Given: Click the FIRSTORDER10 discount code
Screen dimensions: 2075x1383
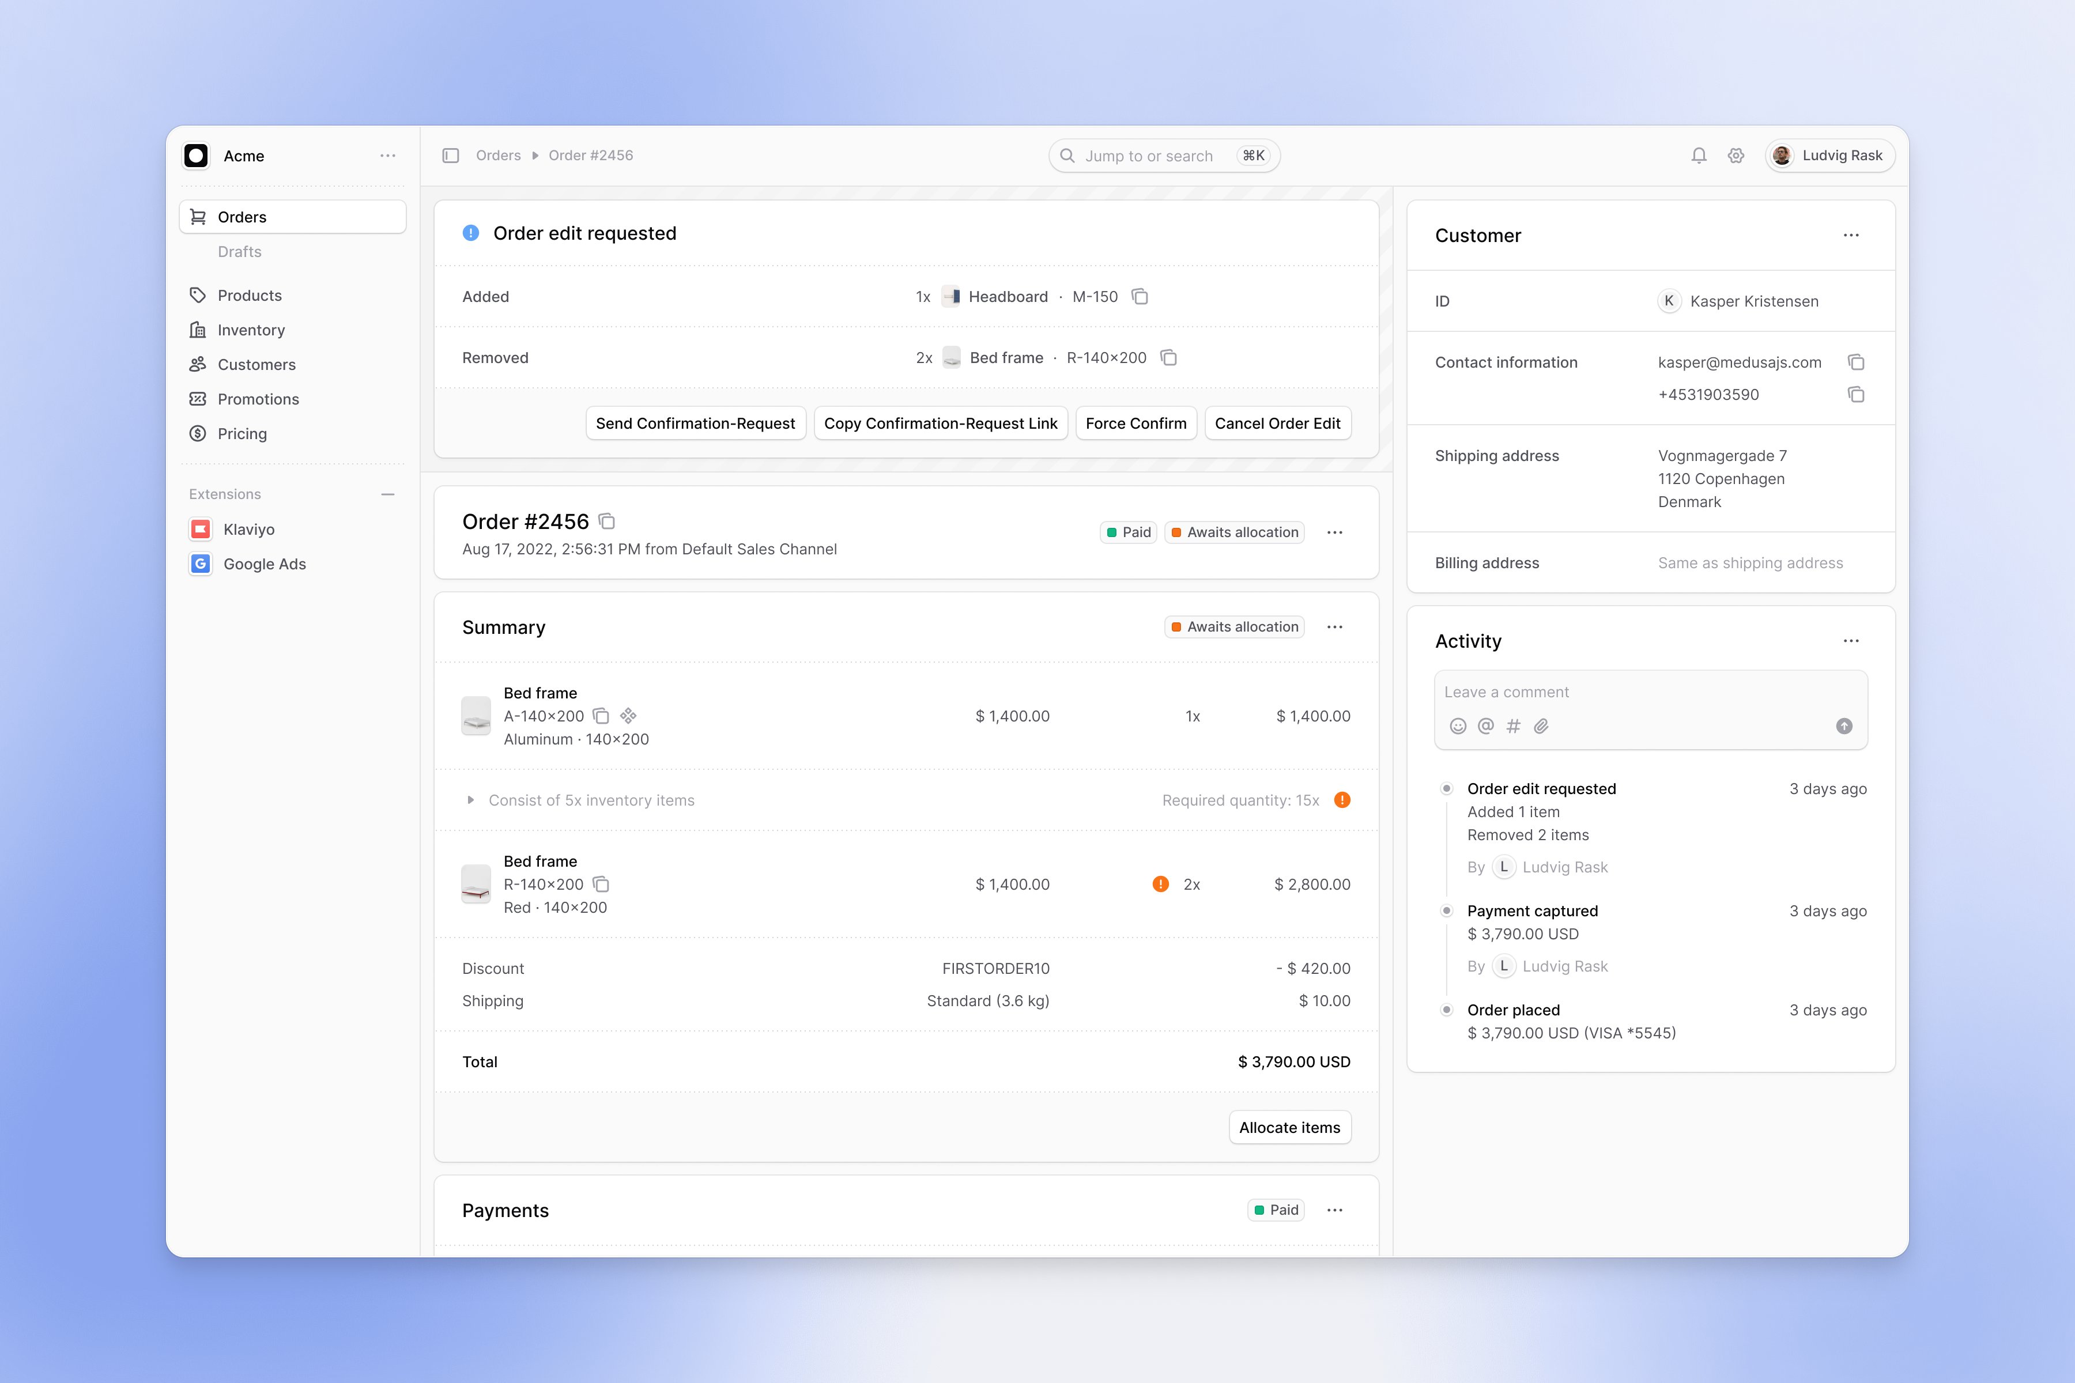Looking at the screenshot, I should coord(996,969).
